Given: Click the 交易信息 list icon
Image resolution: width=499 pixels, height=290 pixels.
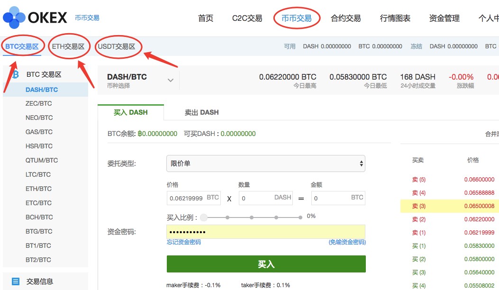Looking at the screenshot, I should point(15,281).
